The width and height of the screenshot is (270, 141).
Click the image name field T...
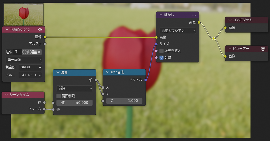click(17, 52)
